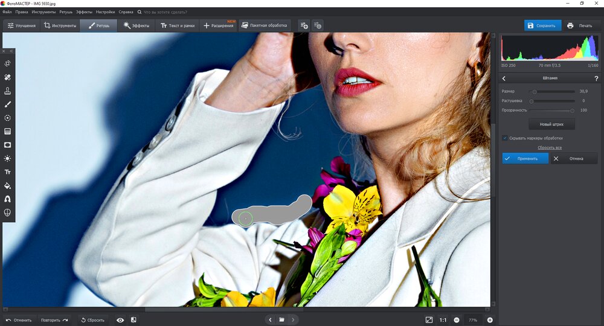Choose the Tт text tool in sidebar

tap(8, 172)
